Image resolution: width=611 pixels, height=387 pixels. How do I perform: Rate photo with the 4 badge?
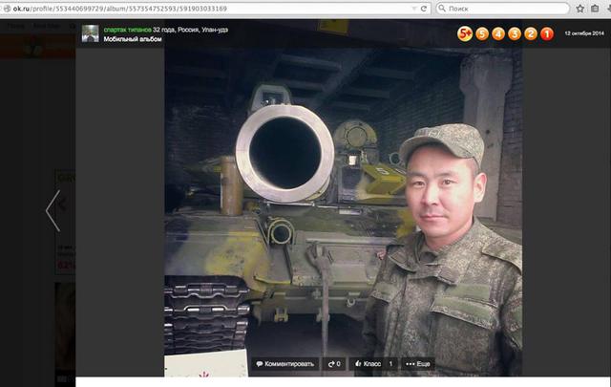(x=498, y=34)
